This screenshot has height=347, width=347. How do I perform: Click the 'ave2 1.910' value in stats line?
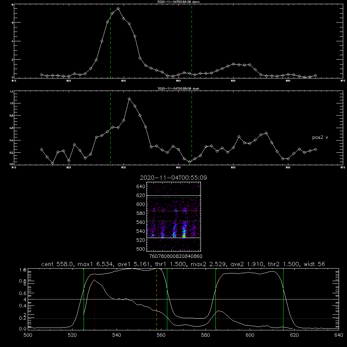pyautogui.click(x=247, y=264)
